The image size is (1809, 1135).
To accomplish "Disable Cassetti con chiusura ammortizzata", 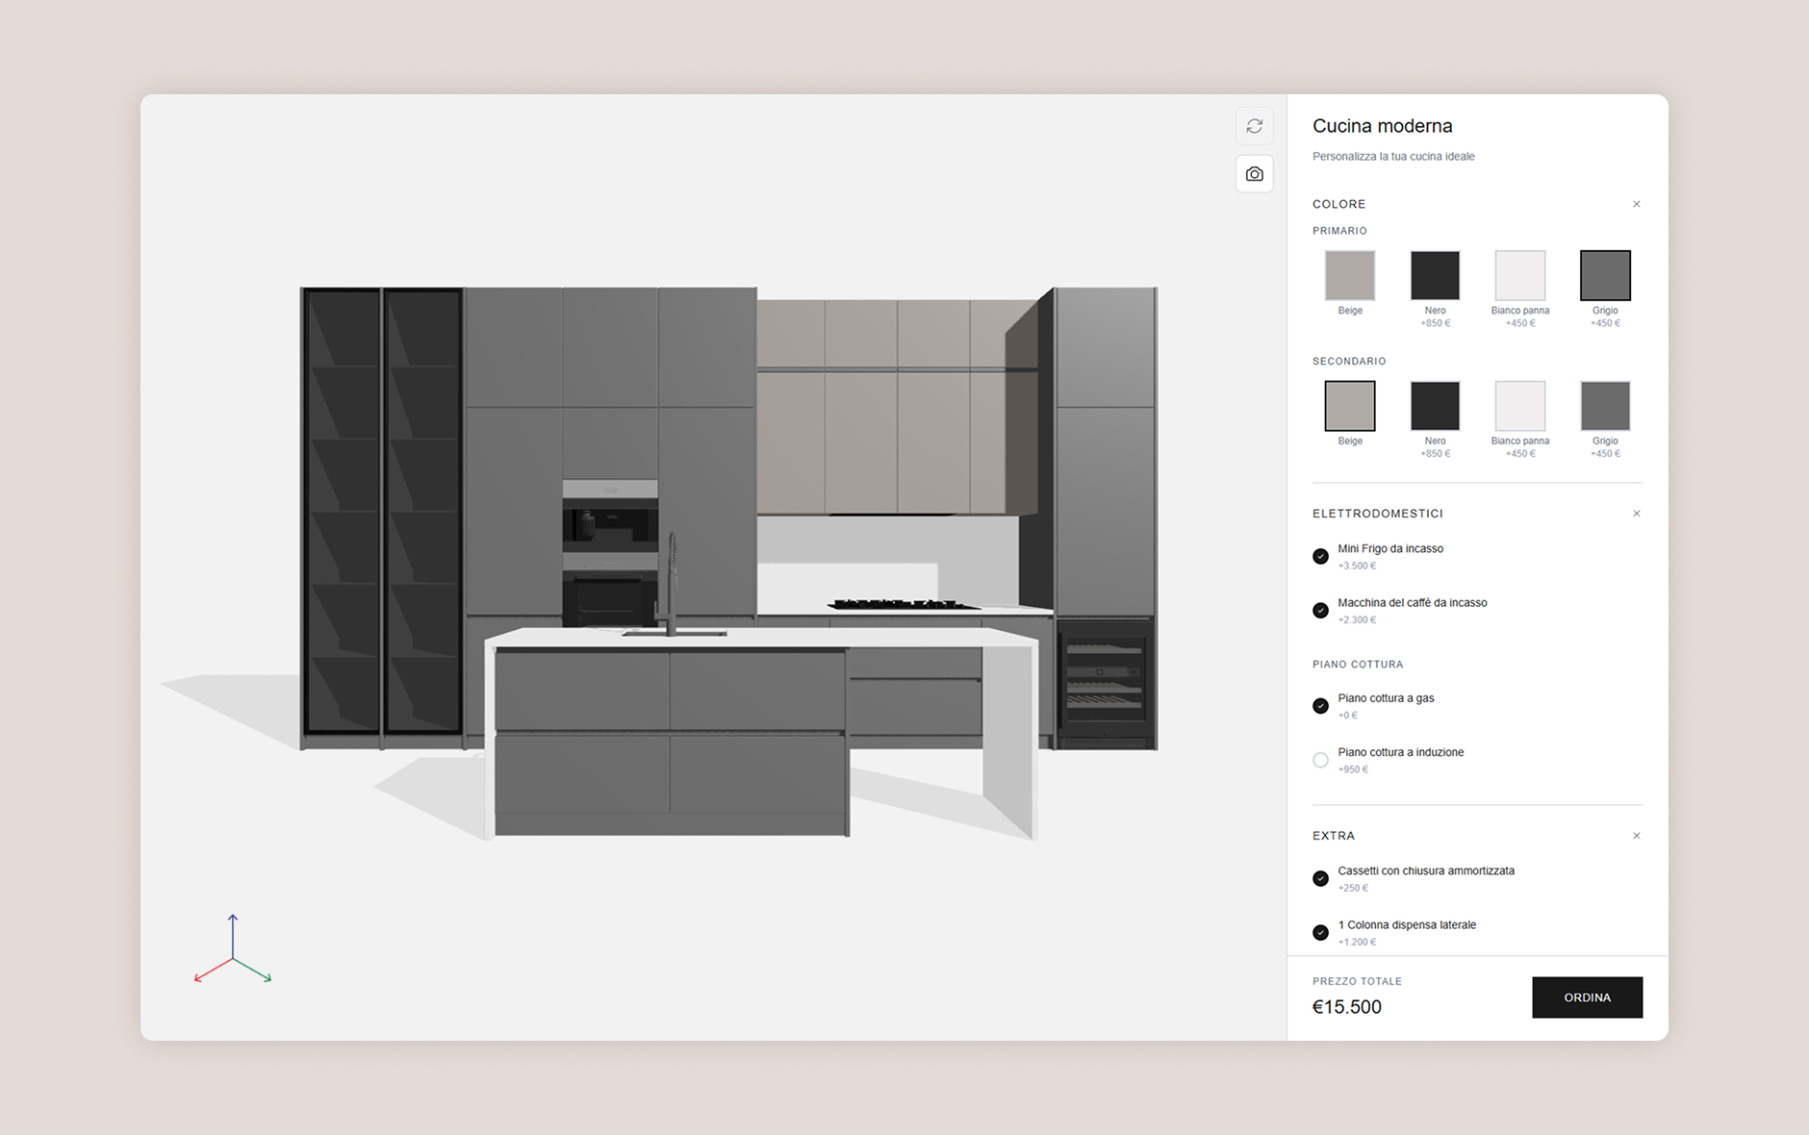I will pyautogui.click(x=1320, y=878).
